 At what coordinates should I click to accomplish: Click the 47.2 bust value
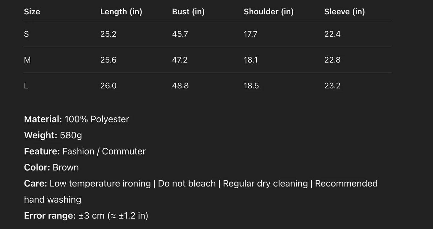179,60
